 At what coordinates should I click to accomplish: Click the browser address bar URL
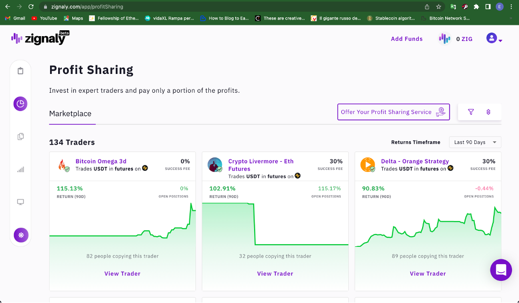pyautogui.click(x=87, y=6)
